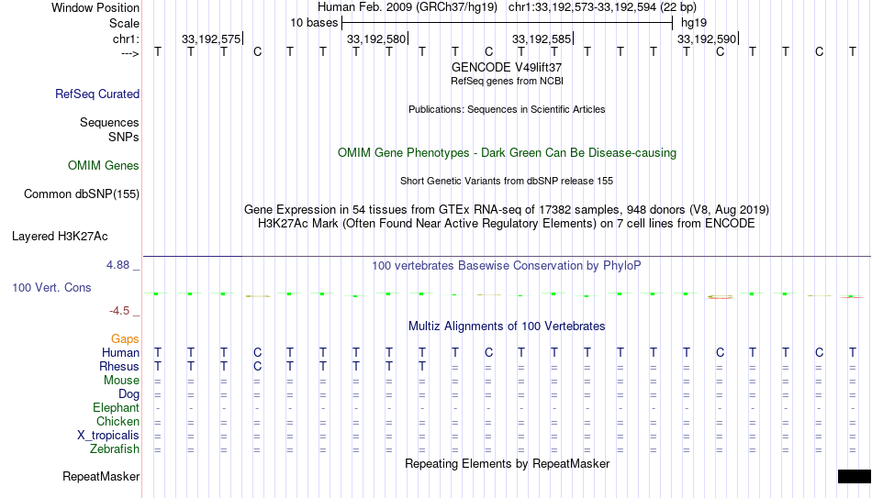Click the chr1: label on the left
This screenshot has width=872, height=498.
pos(127,39)
